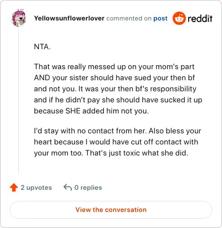222x228 pixels.
Task: Click the "NTA." verdict text
Action: pos(42,46)
